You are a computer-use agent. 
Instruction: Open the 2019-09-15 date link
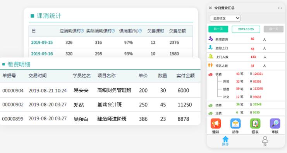42,43
